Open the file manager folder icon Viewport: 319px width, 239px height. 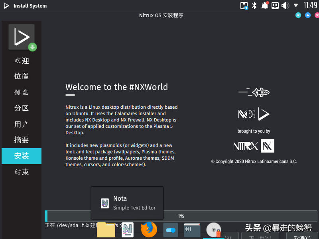tap(106, 230)
